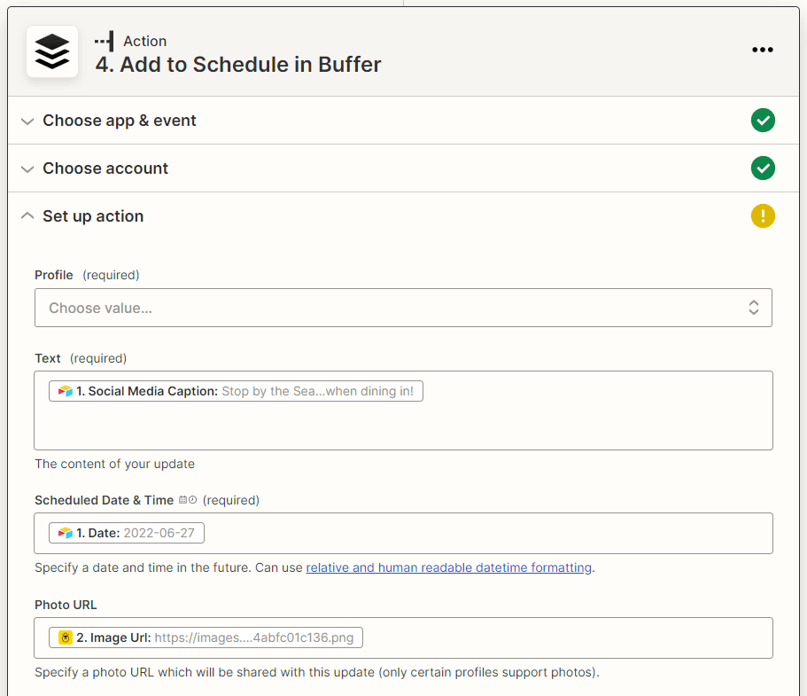The height and width of the screenshot is (696, 807).
Task: Select the Social Media Caption data pill
Action: [x=236, y=391]
